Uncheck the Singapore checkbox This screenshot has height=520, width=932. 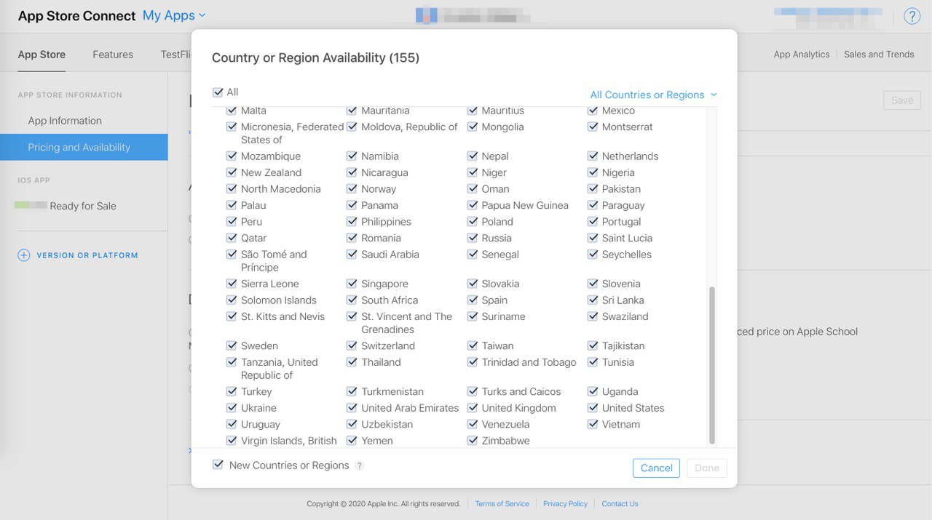(352, 284)
